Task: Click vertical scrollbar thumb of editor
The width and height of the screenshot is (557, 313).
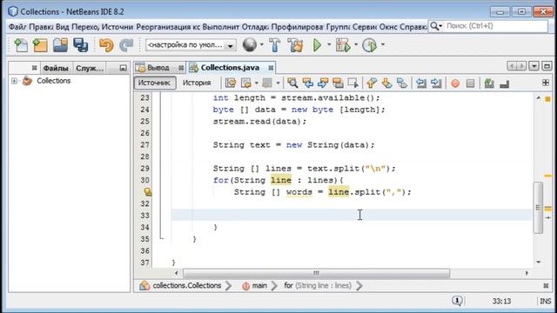Action: tap(538, 208)
